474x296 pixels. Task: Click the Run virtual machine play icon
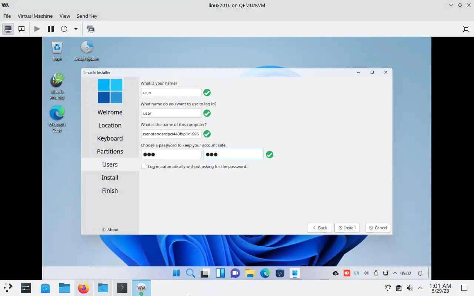[37, 29]
